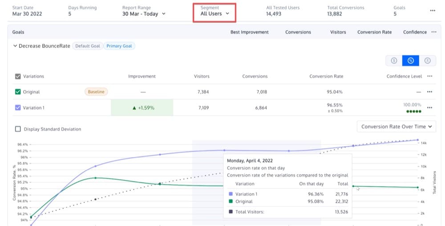Open the Variation 1 row three-dot menu
The image size is (445, 226).
[x=430, y=107]
